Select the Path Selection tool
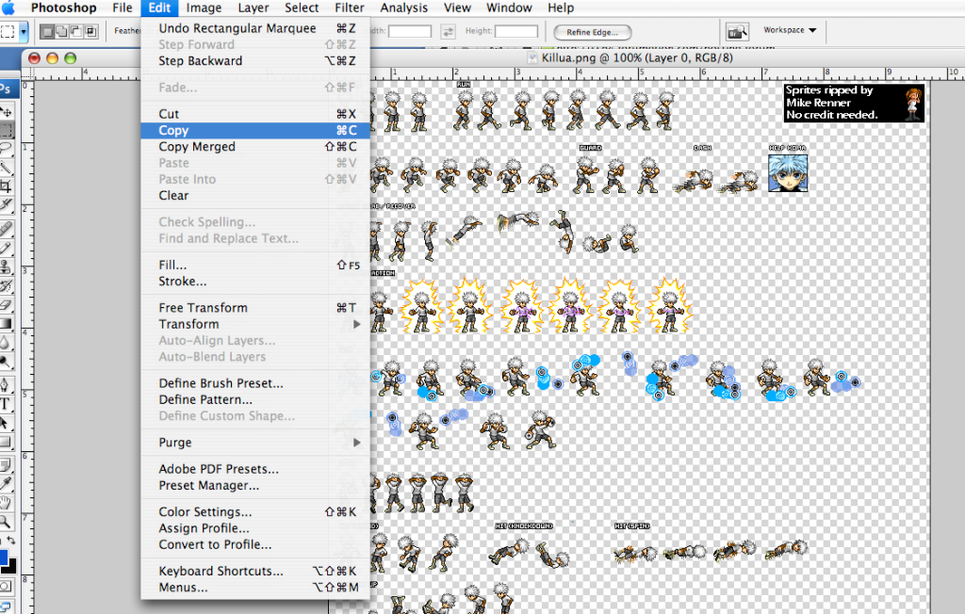The image size is (965, 614). click(x=7, y=423)
